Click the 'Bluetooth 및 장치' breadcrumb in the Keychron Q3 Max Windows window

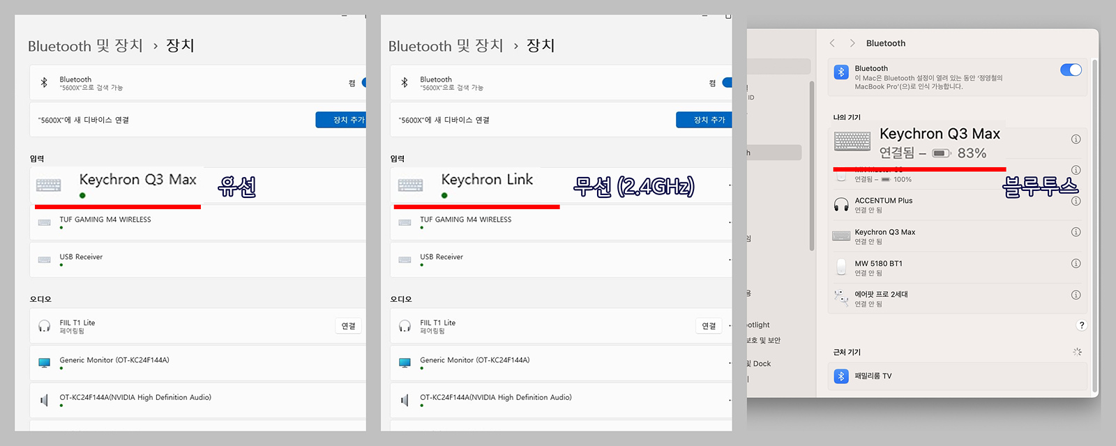coord(85,46)
